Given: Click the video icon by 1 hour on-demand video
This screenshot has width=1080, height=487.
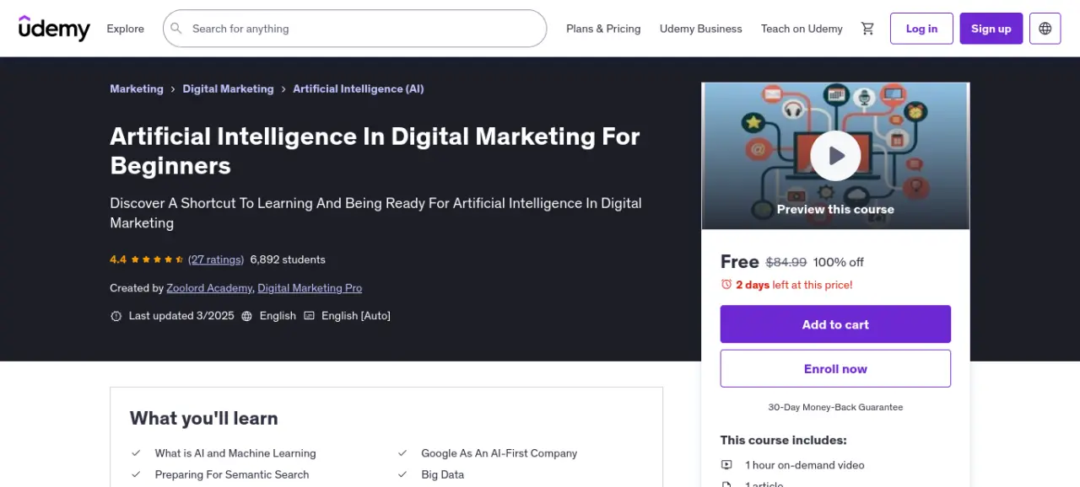Looking at the screenshot, I should [726, 465].
